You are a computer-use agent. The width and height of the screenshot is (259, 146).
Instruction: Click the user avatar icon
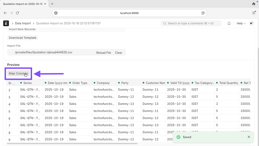(x=252, y=23)
